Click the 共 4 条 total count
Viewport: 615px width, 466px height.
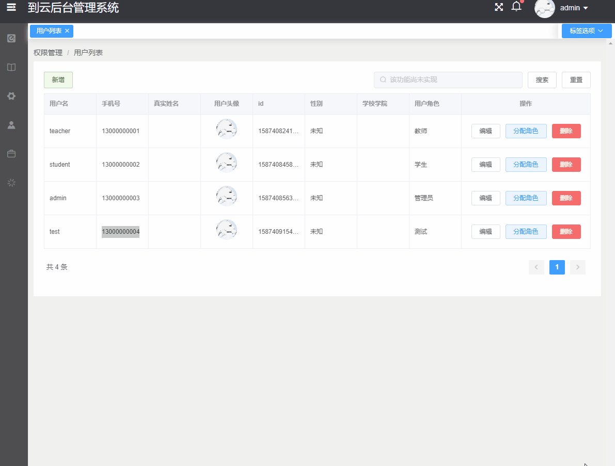[57, 267]
